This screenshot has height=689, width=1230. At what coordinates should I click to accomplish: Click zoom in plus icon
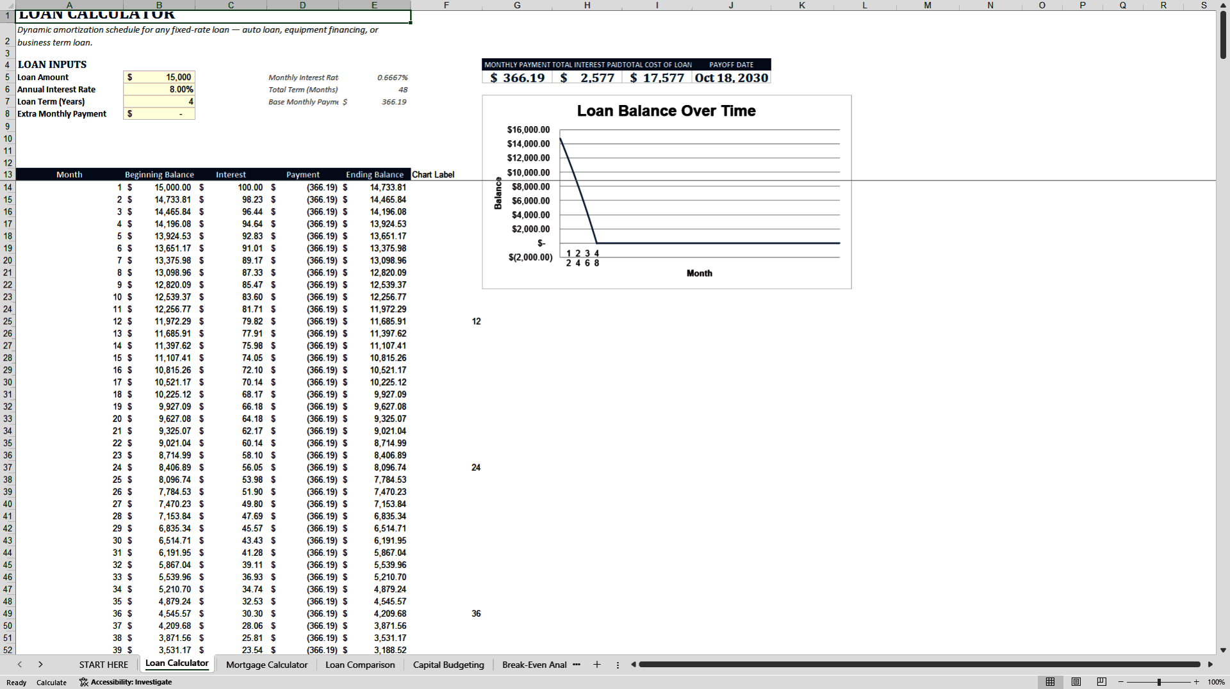point(1196,682)
